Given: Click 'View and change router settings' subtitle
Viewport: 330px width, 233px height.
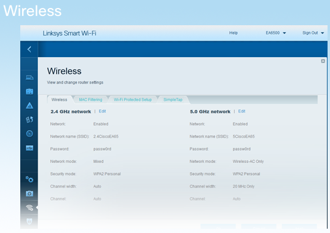Looking at the screenshot, I should [x=75, y=82].
